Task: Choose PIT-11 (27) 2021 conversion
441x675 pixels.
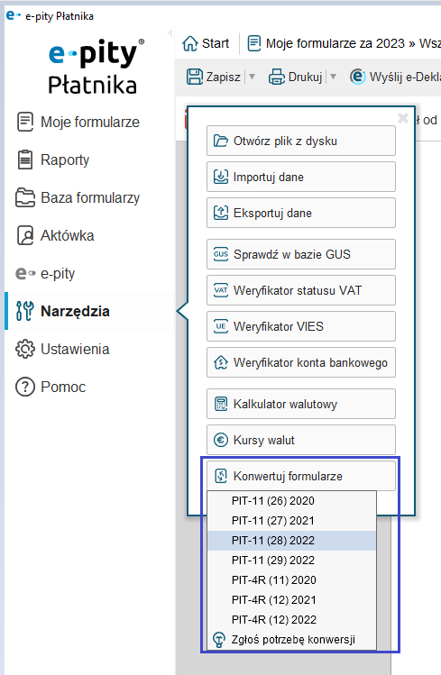Action: click(292, 521)
